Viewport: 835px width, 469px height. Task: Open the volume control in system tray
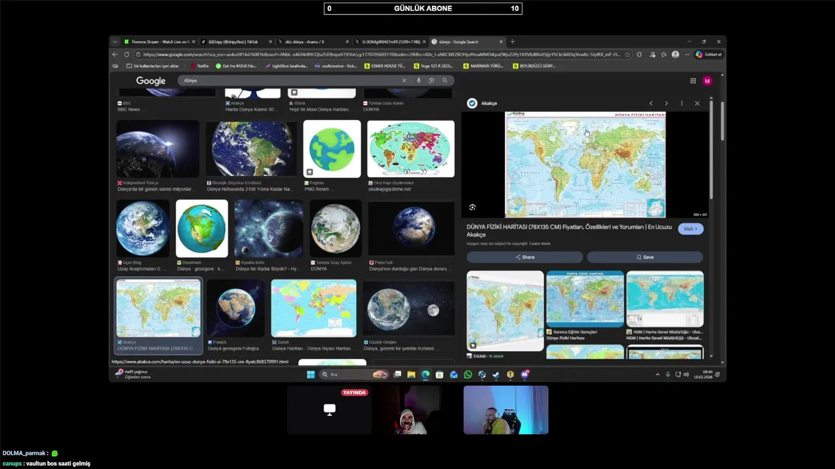pyautogui.click(x=686, y=375)
